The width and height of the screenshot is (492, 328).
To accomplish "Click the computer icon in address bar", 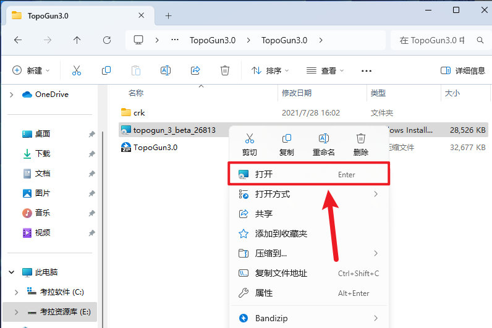I will pos(138,40).
